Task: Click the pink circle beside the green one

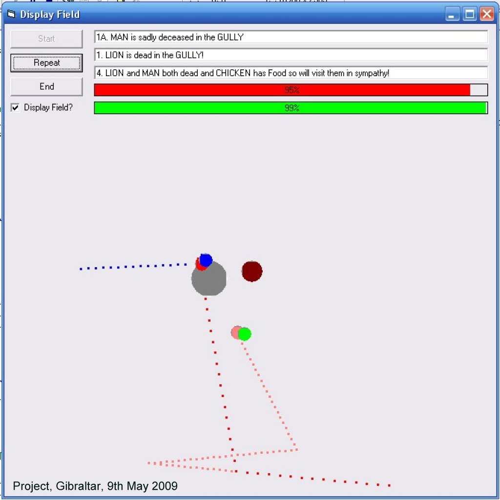Action: click(235, 333)
